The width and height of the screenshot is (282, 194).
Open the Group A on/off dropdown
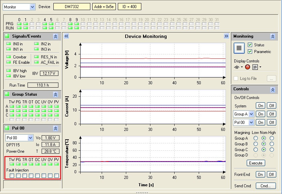[251, 114]
